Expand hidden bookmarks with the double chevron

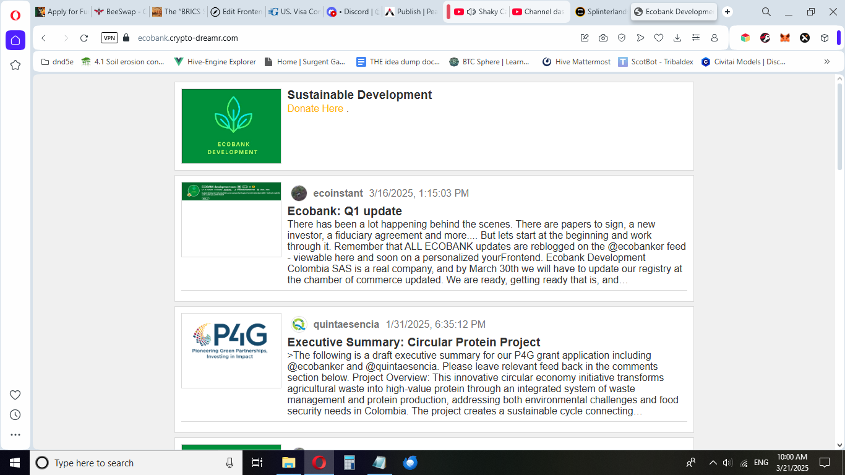pos(827,62)
